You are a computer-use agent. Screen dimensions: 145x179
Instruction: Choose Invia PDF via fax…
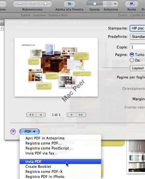(x=60, y=153)
